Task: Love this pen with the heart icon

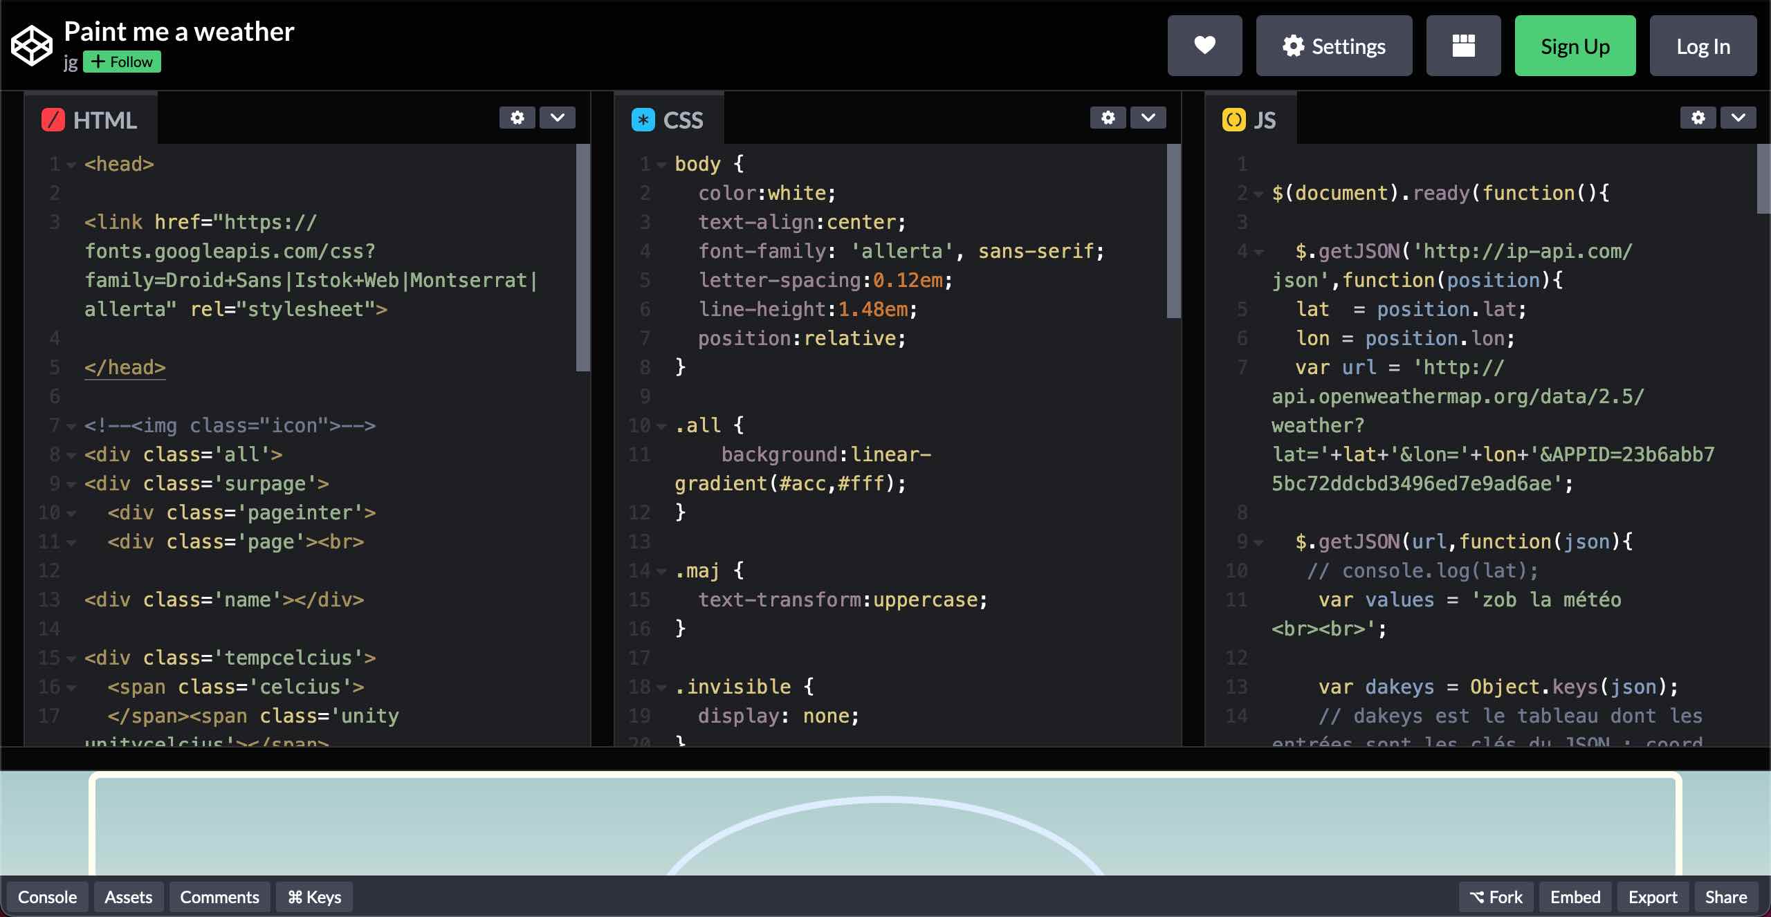Action: 1204,46
